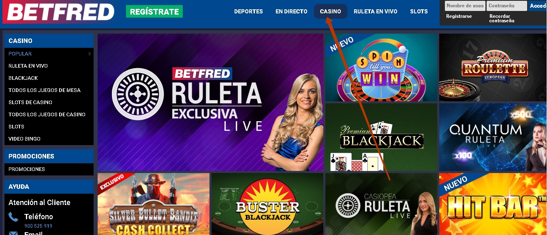Screen dimensions: 547x235
Task: Select Video Bingo in the sidebar
Action: [24, 139]
